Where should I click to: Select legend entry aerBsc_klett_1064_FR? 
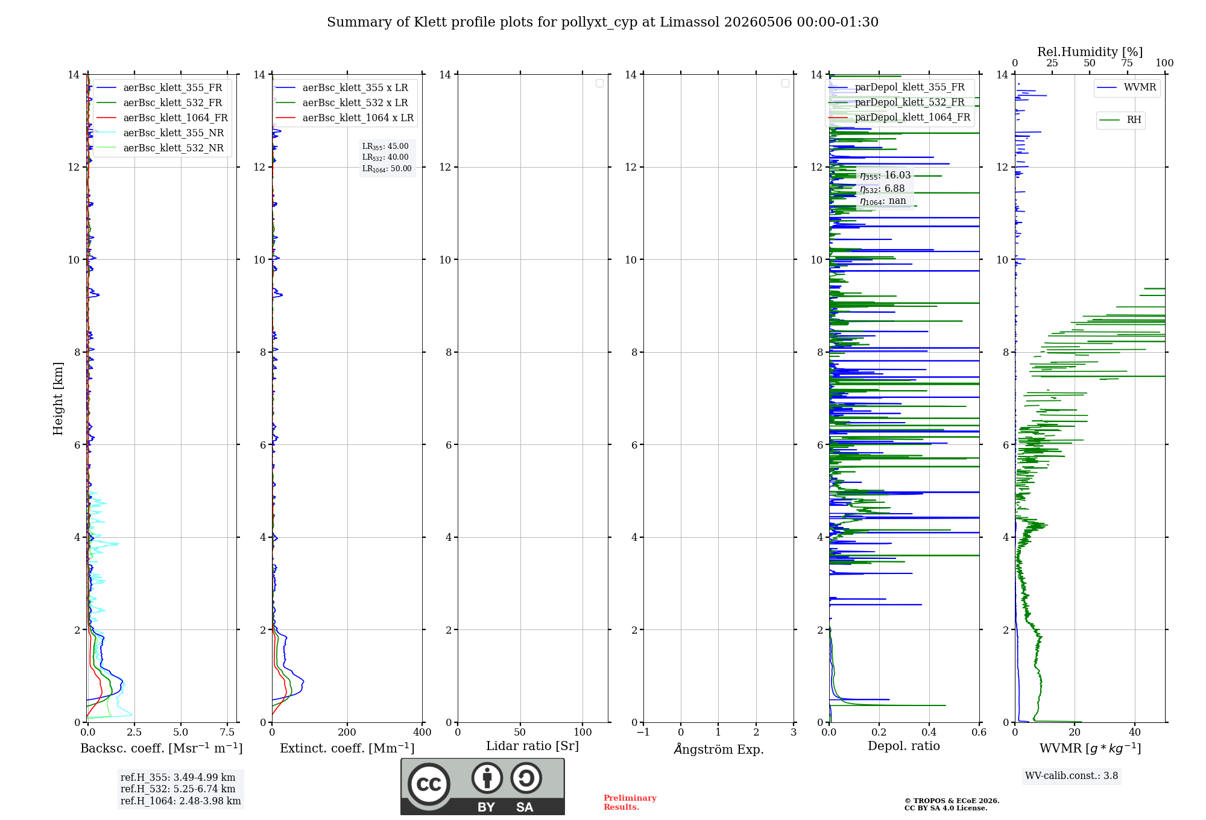point(163,118)
